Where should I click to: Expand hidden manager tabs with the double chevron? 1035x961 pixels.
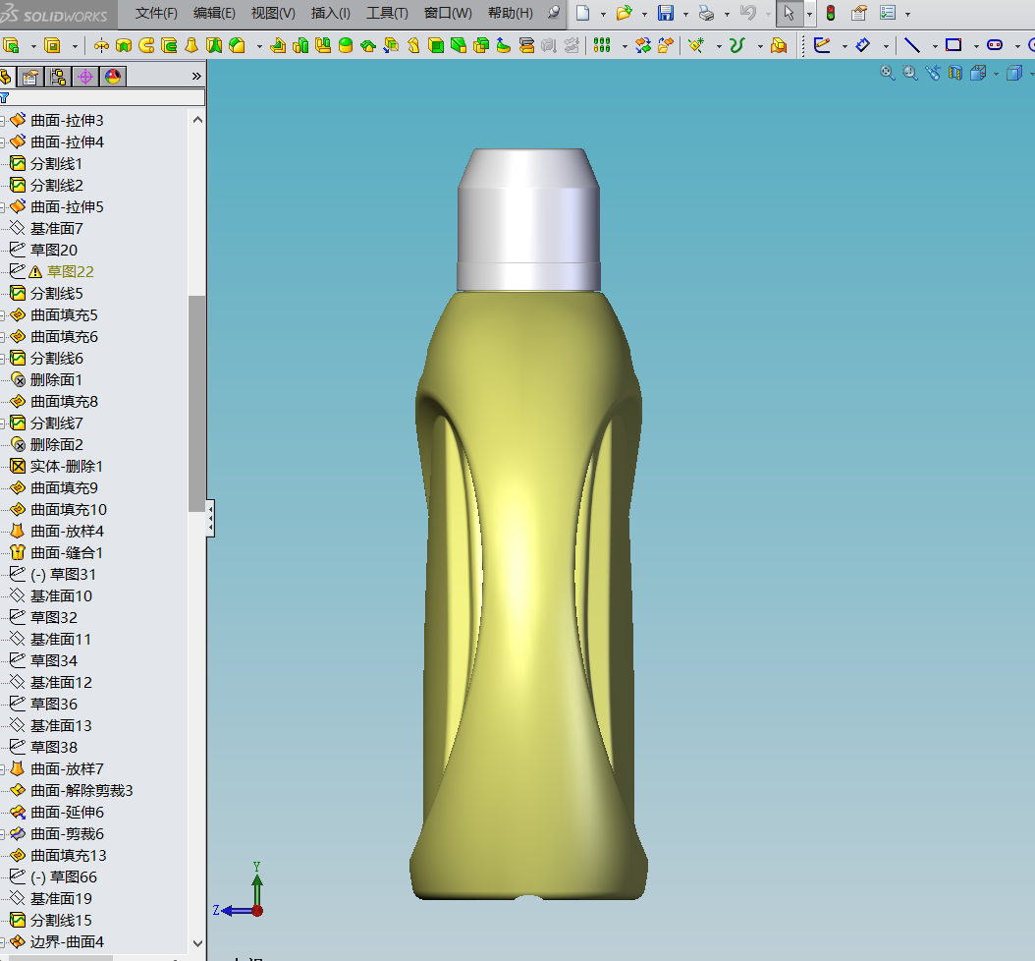(x=196, y=76)
